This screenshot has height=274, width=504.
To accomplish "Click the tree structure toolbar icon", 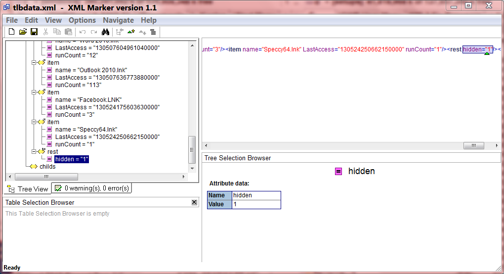I will [x=120, y=32].
